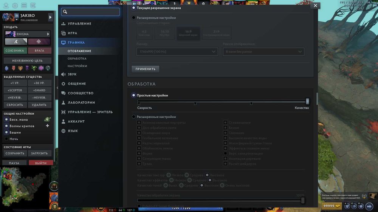Open the Лаборатории settings tab

click(x=81, y=103)
